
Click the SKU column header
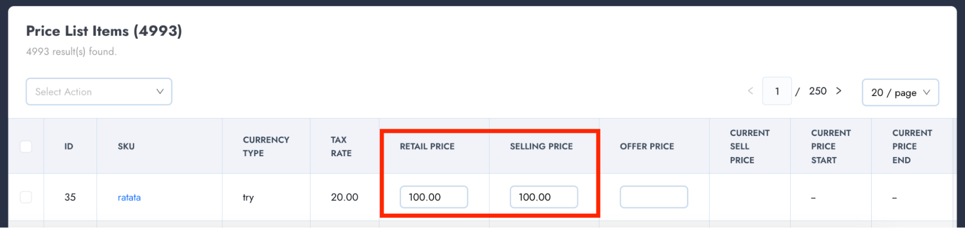tap(126, 147)
